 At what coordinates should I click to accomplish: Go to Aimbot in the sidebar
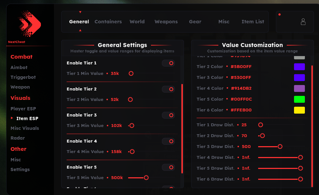click(x=19, y=68)
